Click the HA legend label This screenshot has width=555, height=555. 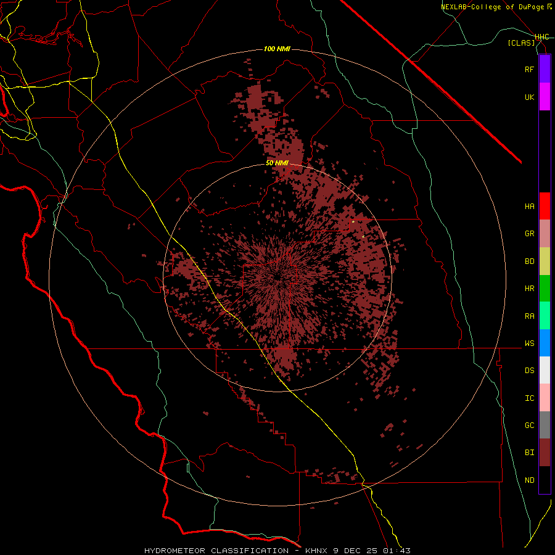point(529,206)
